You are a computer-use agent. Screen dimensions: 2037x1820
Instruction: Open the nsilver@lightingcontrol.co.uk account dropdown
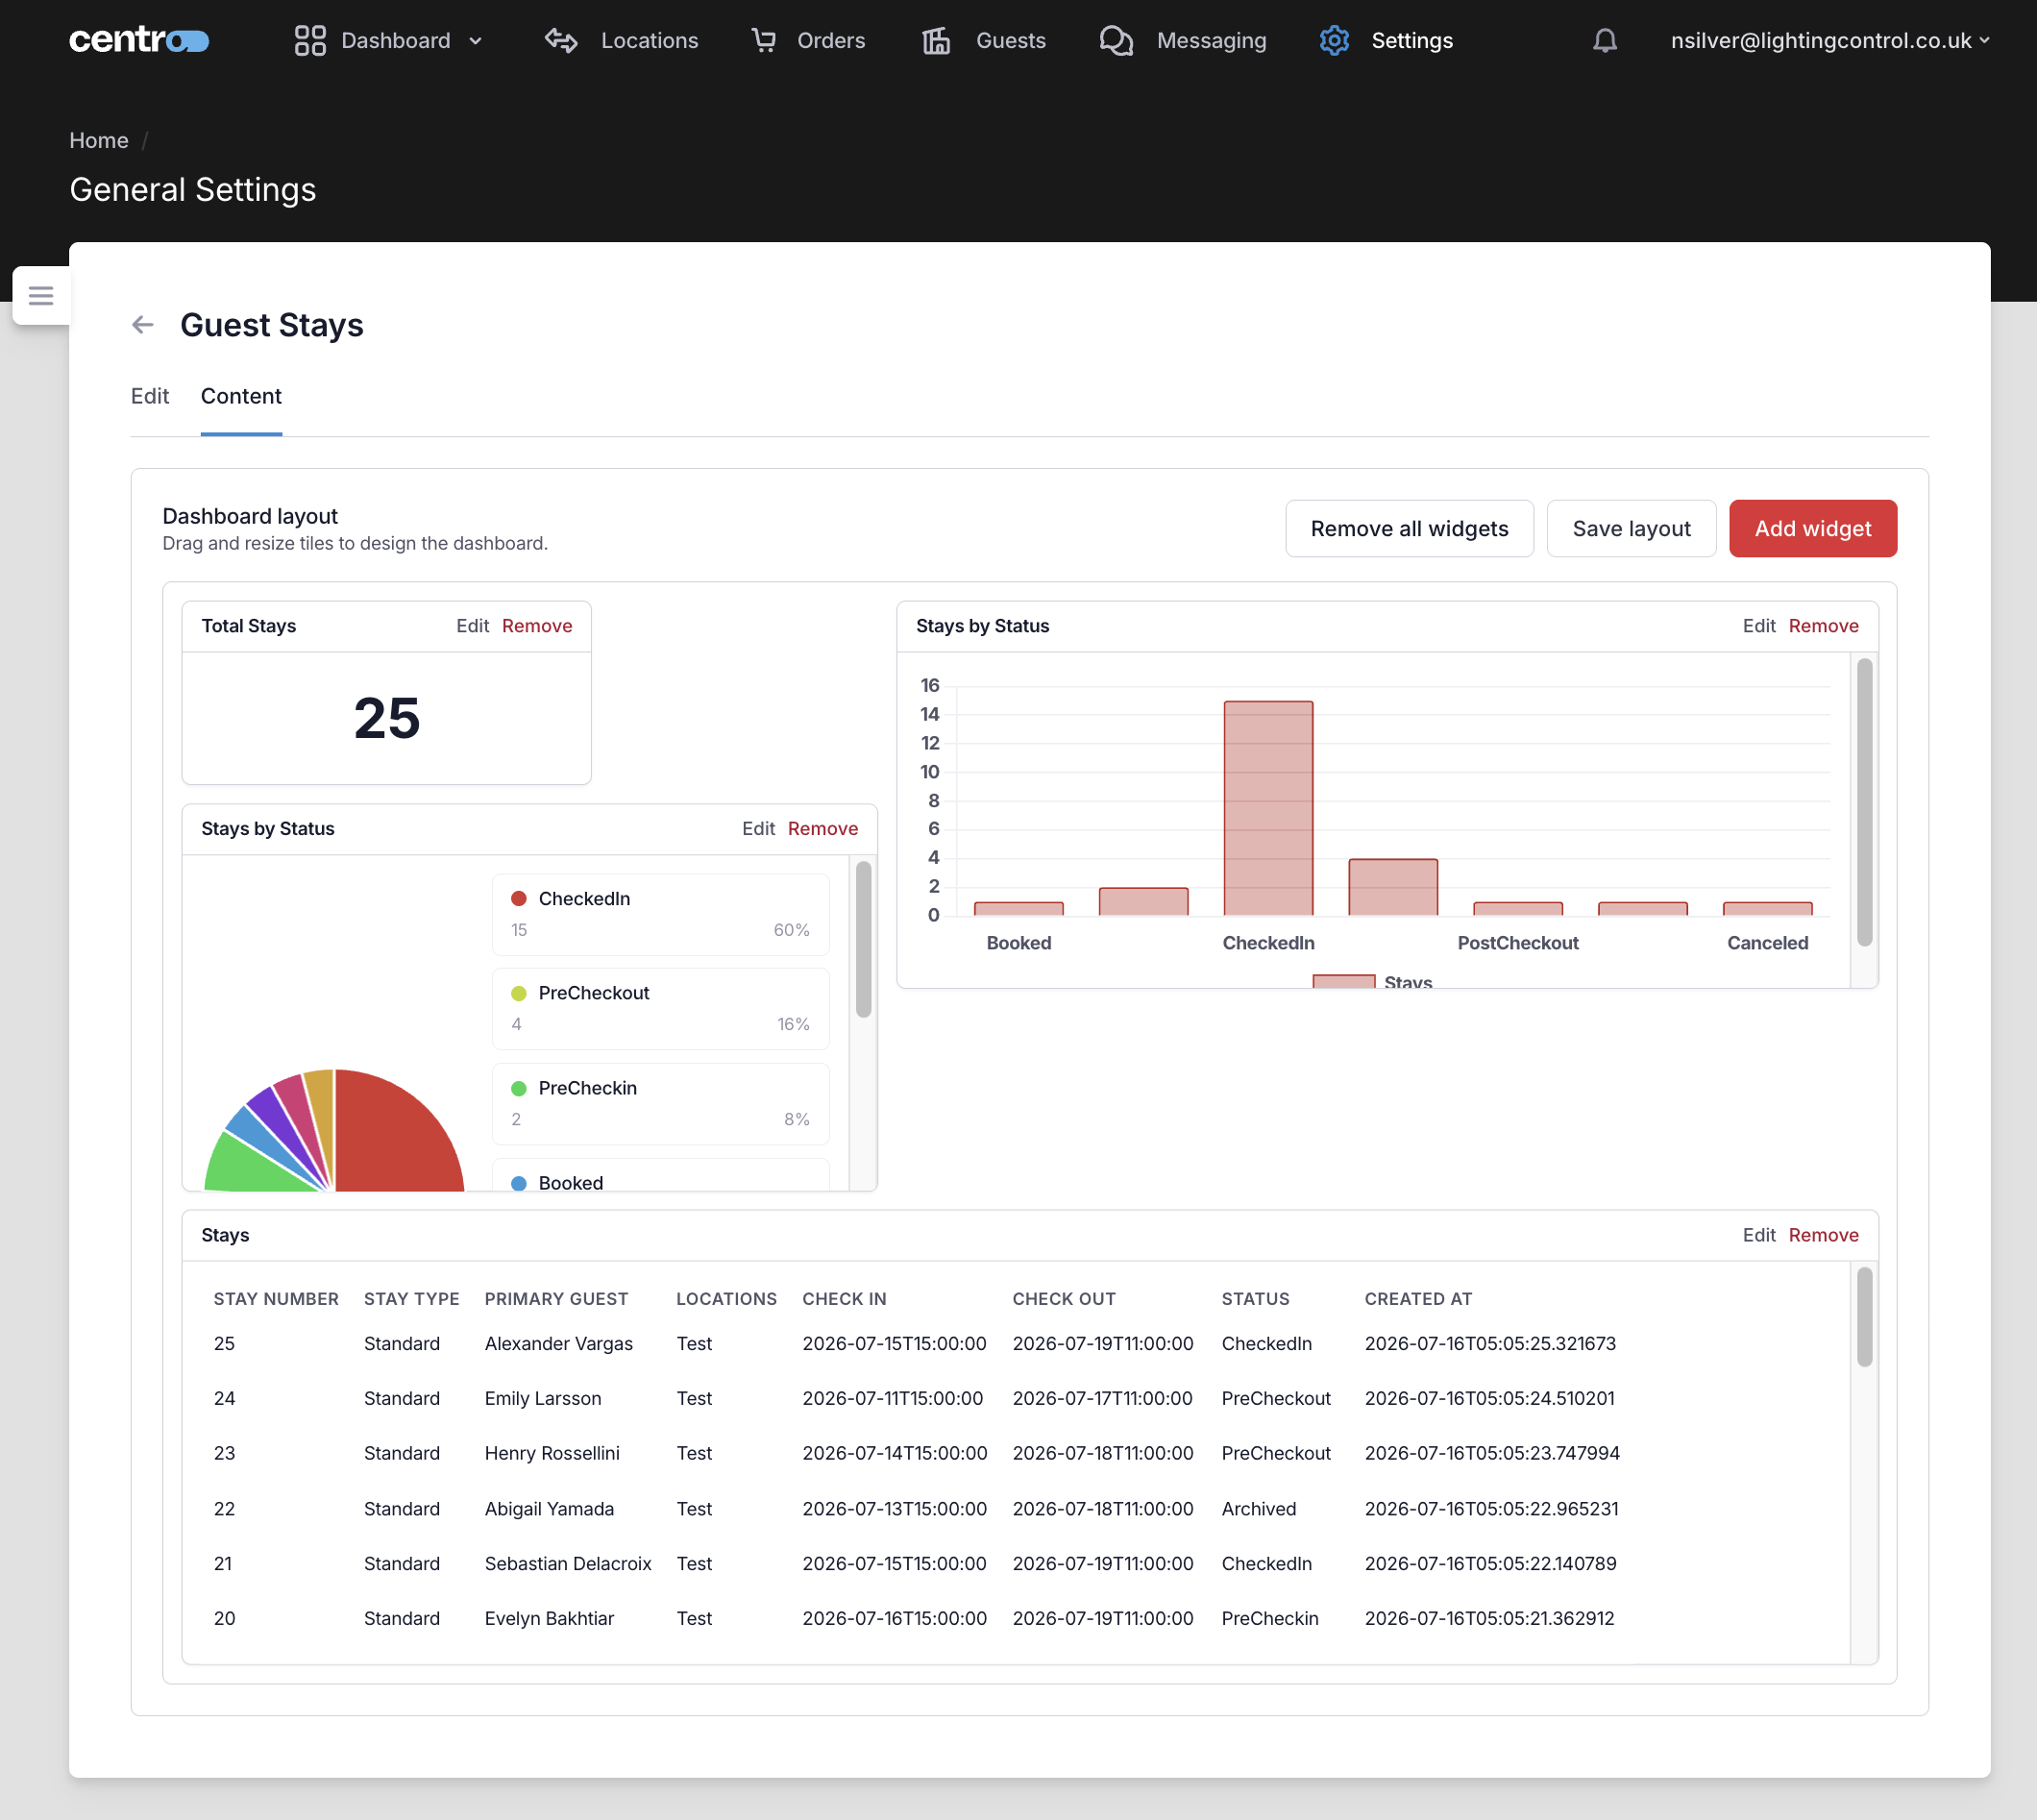[x=1830, y=40]
